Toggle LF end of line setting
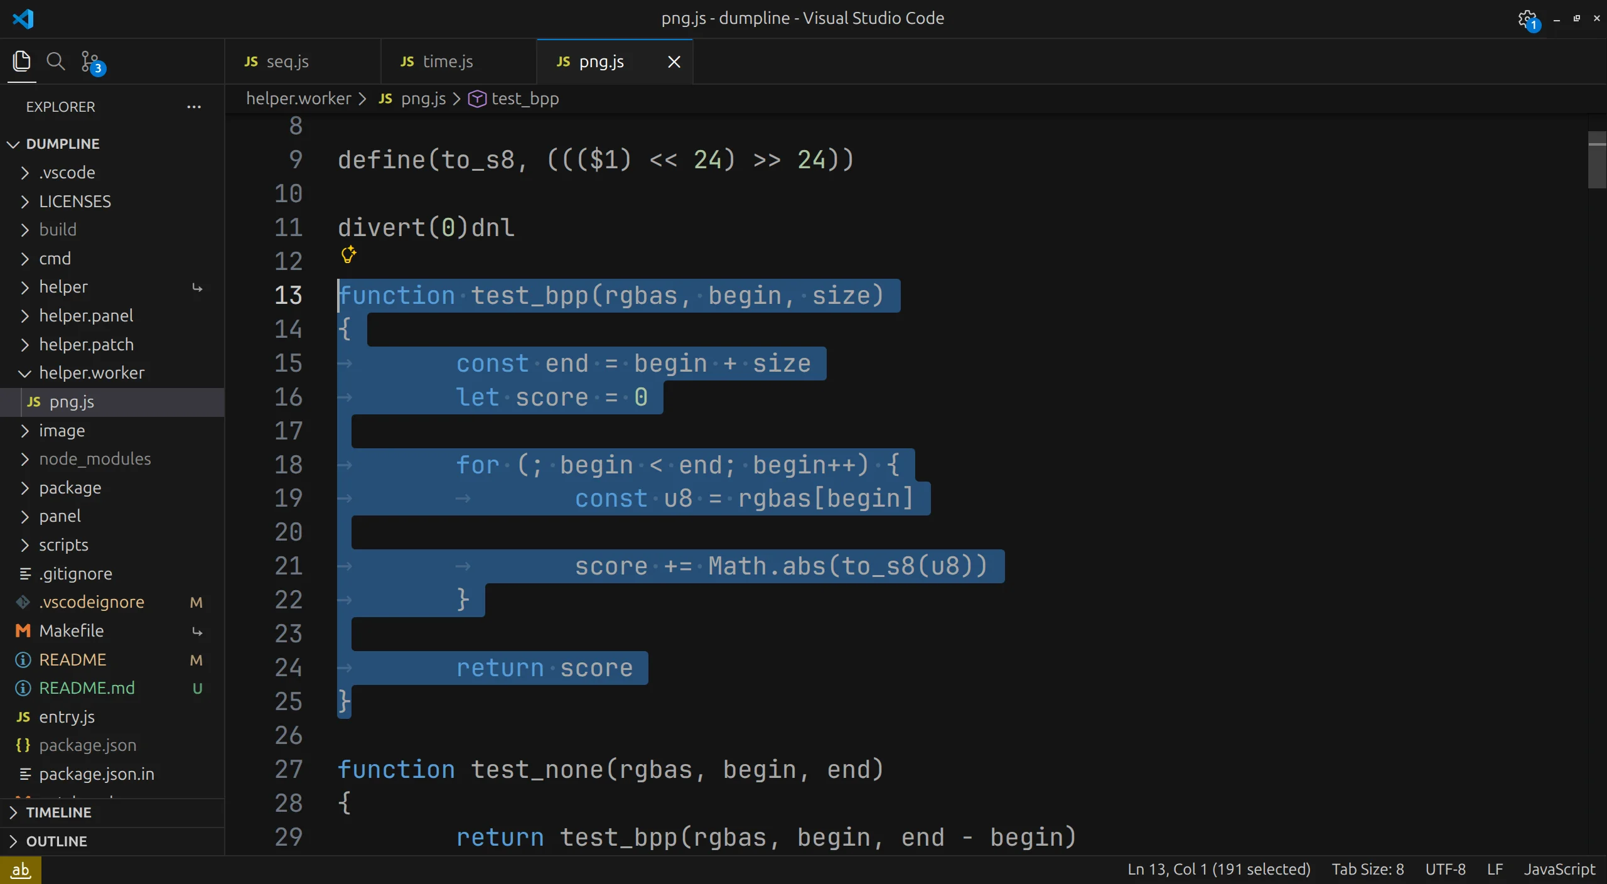This screenshot has height=884, width=1607. point(1495,870)
